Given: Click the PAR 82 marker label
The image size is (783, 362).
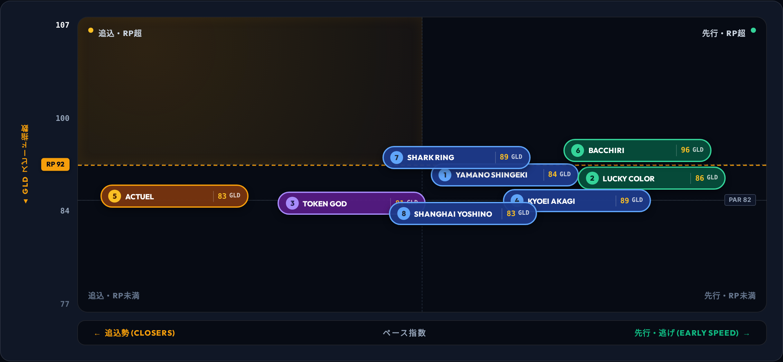Looking at the screenshot, I should (740, 200).
